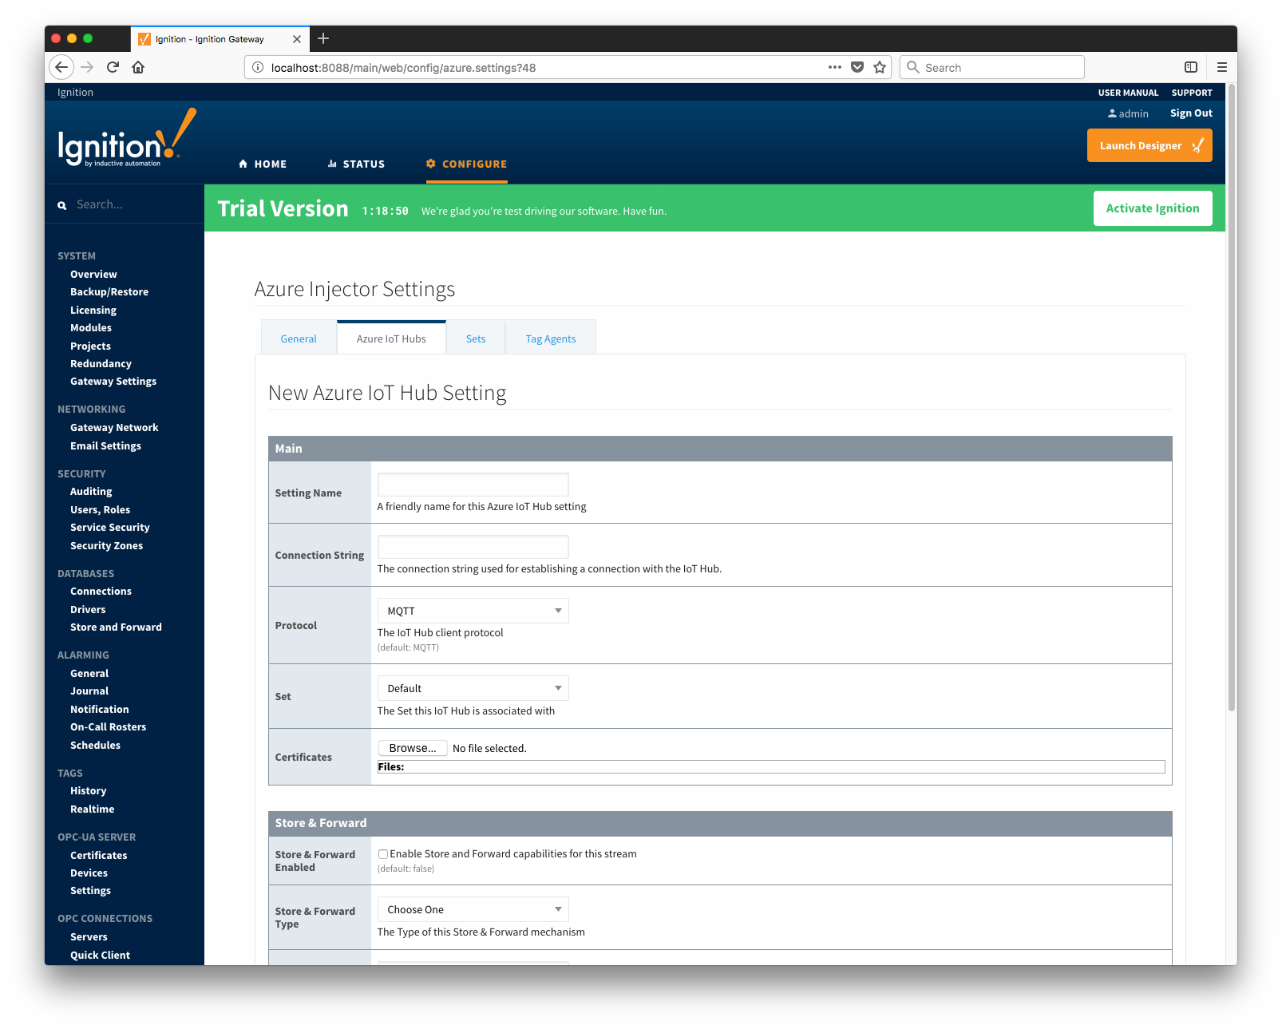Image resolution: width=1282 pixels, height=1029 pixels.
Task: Click the browser home icon
Action: tap(138, 67)
